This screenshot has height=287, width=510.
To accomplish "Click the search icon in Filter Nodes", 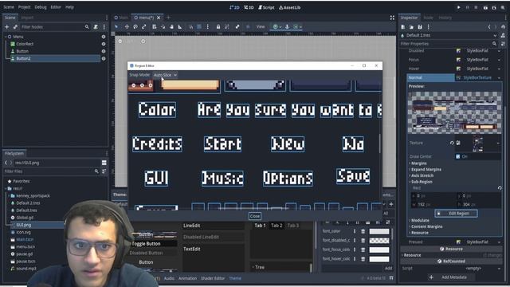I will [x=87, y=27].
